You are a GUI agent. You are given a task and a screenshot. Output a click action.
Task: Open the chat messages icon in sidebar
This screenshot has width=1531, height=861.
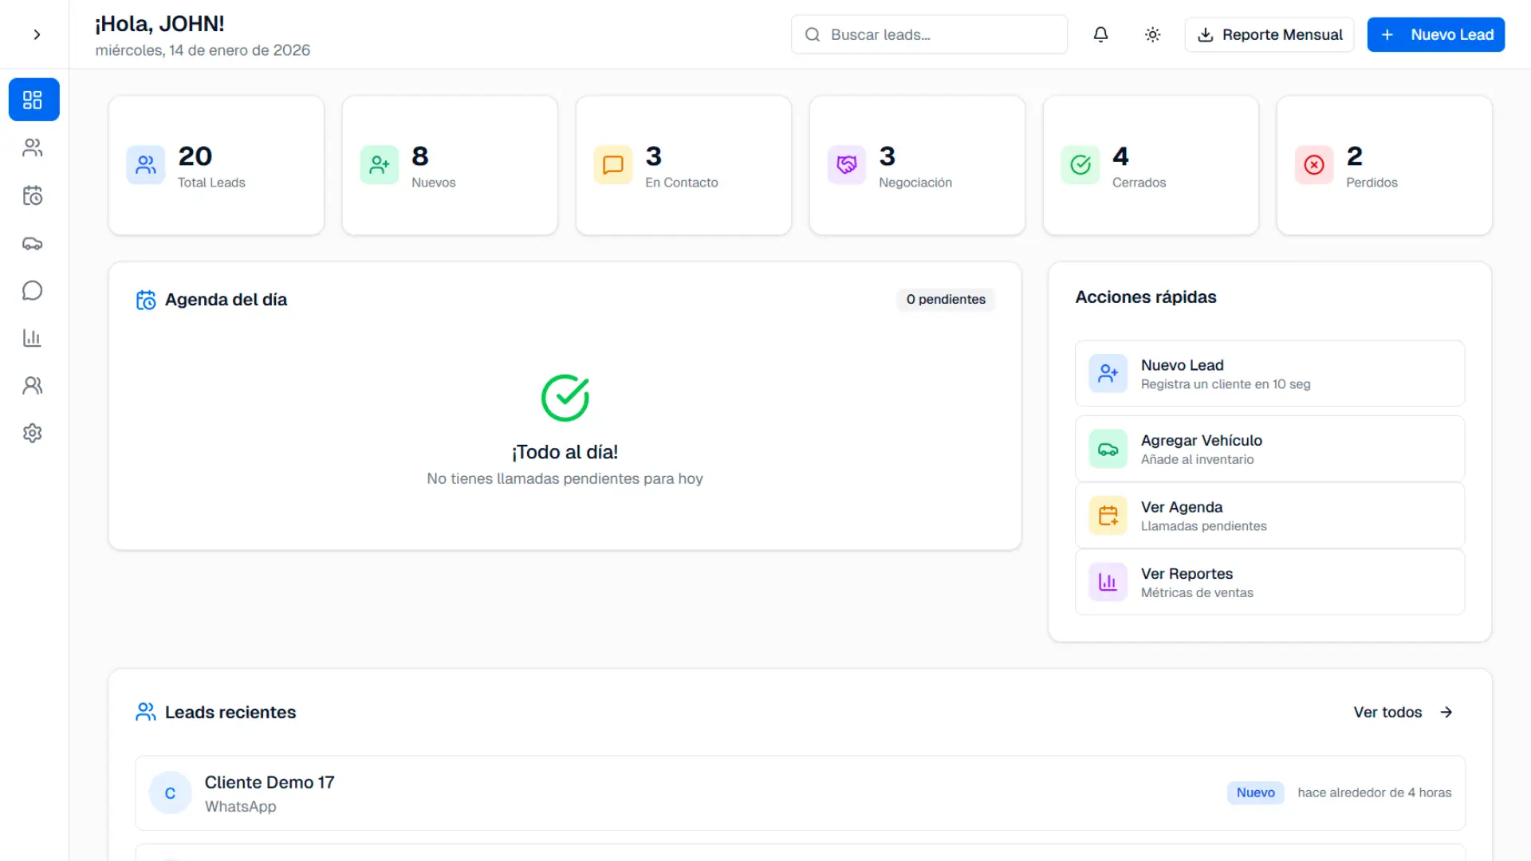(x=33, y=290)
